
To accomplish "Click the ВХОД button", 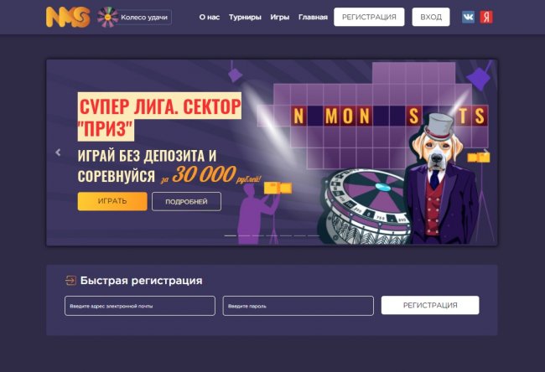I will tap(431, 17).
